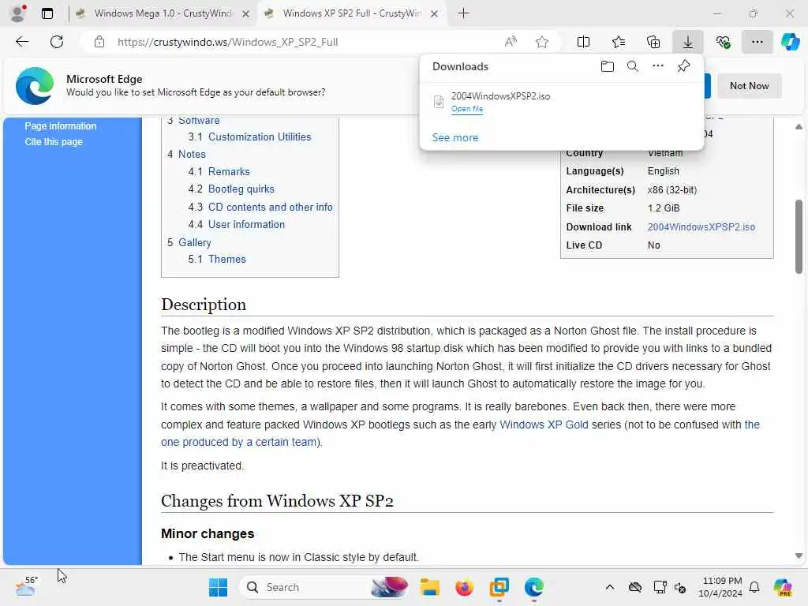Click the scrollbar down arrow
The width and height of the screenshot is (808, 606).
[x=799, y=556]
